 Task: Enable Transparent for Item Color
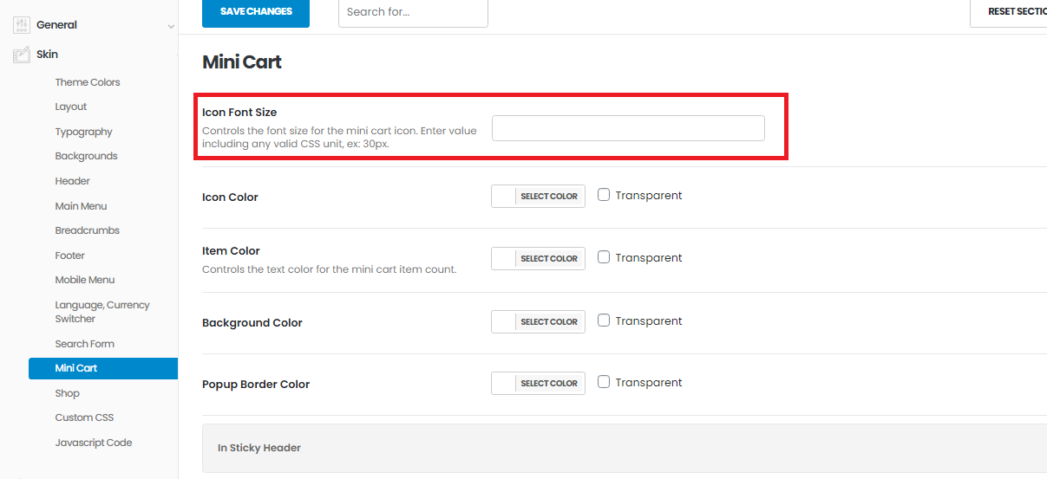coord(604,257)
